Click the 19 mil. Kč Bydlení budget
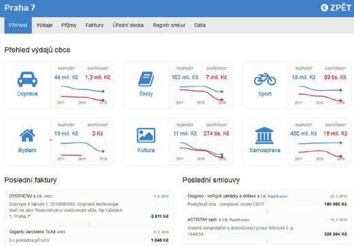Screen dimensions: 354x246 (66, 134)
